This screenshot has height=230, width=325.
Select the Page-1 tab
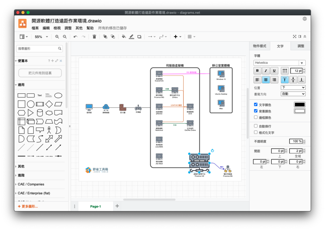(x=96, y=207)
